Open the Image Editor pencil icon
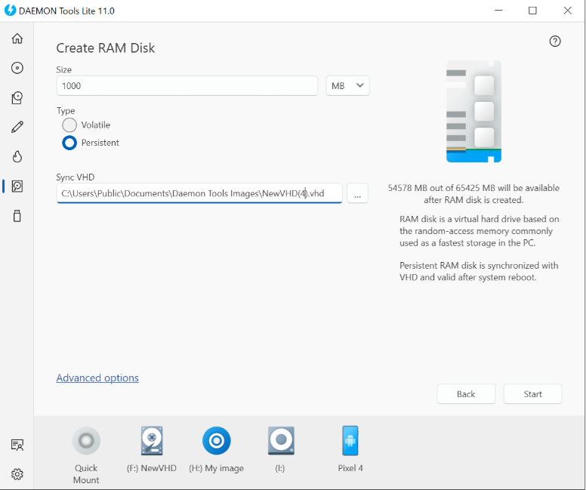The image size is (586, 490). pos(17,127)
